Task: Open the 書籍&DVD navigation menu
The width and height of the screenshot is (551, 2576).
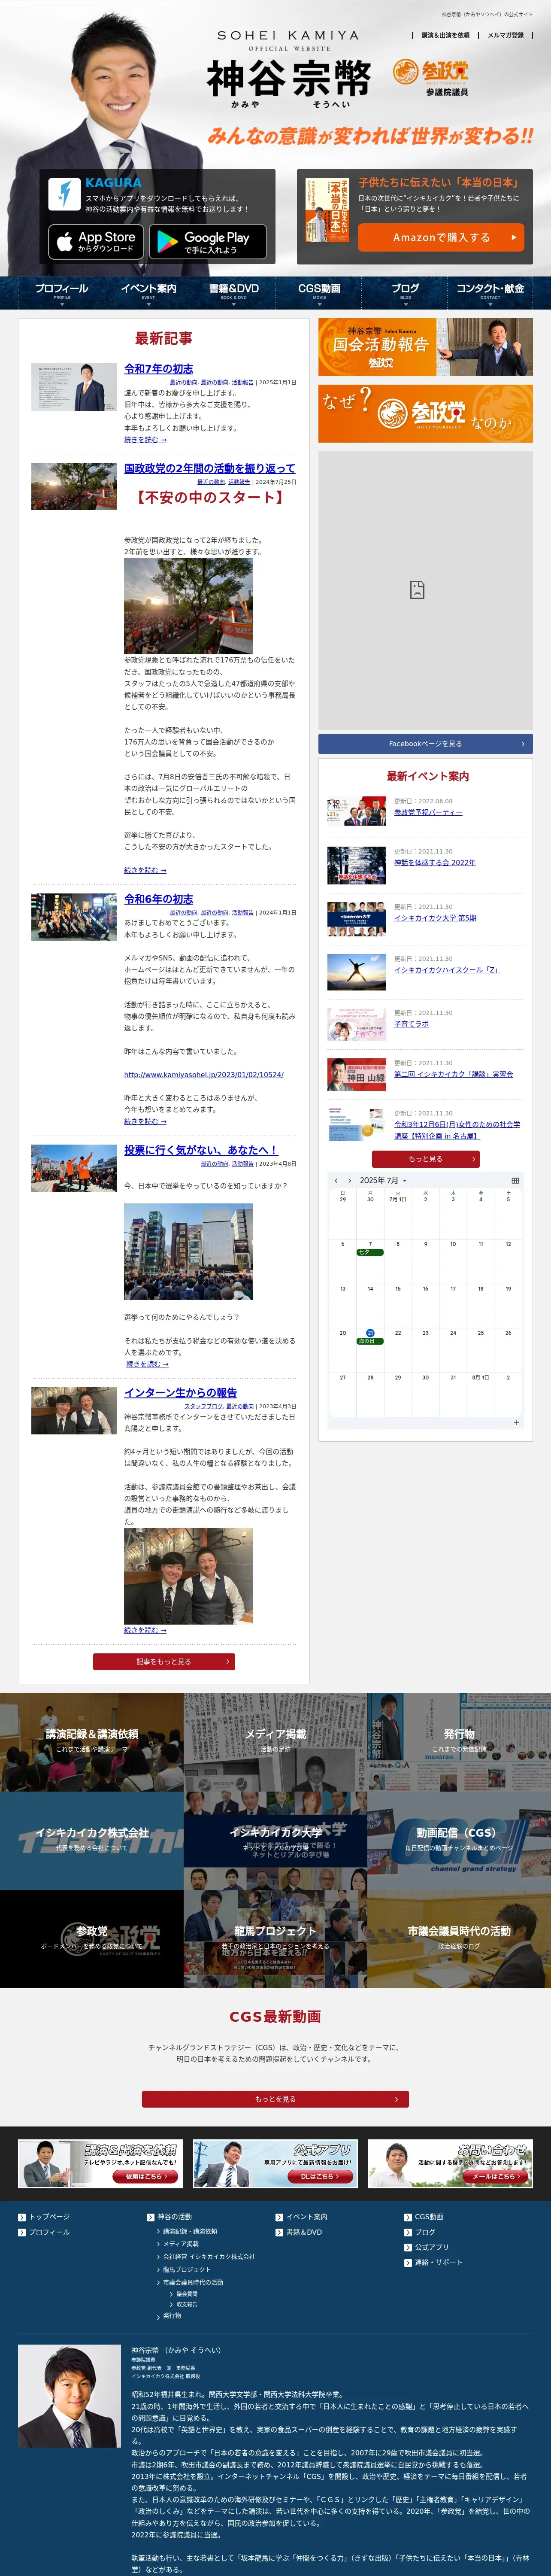Action: (x=234, y=292)
